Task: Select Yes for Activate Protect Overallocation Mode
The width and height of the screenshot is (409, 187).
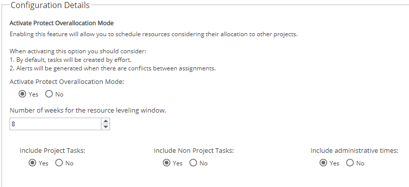Action: point(23,94)
